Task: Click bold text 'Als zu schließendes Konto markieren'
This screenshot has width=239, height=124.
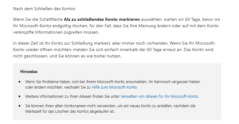Action: click(x=102, y=20)
